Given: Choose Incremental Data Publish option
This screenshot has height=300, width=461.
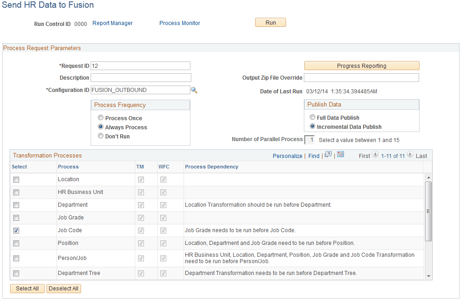Looking at the screenshot, I should click(312, 127).
